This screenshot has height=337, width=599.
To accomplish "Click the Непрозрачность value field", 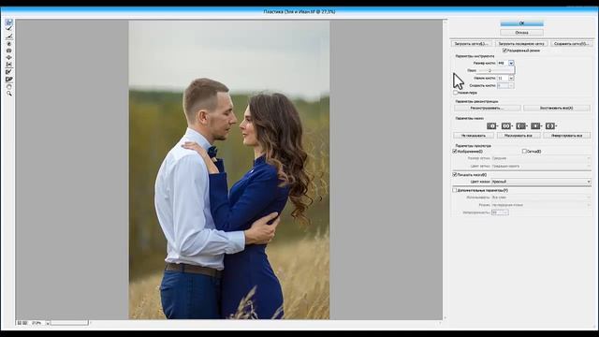I will (x=500, y=212).
